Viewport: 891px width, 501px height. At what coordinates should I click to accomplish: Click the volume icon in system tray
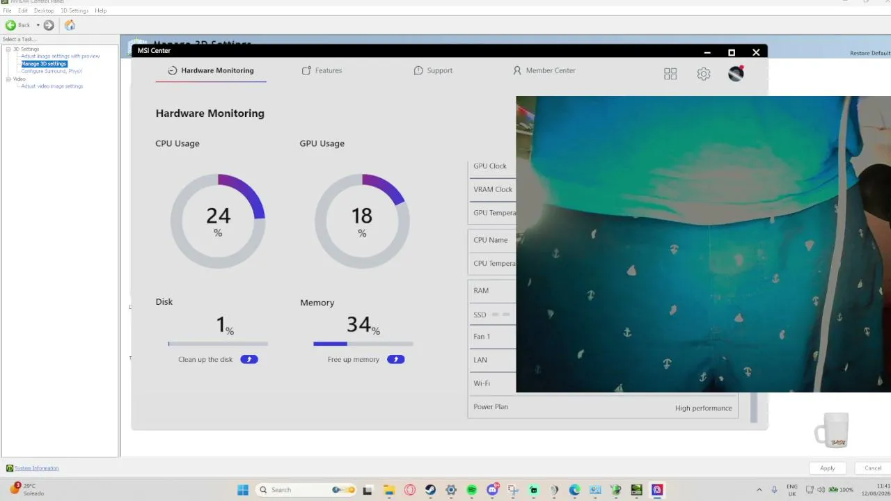821,490
